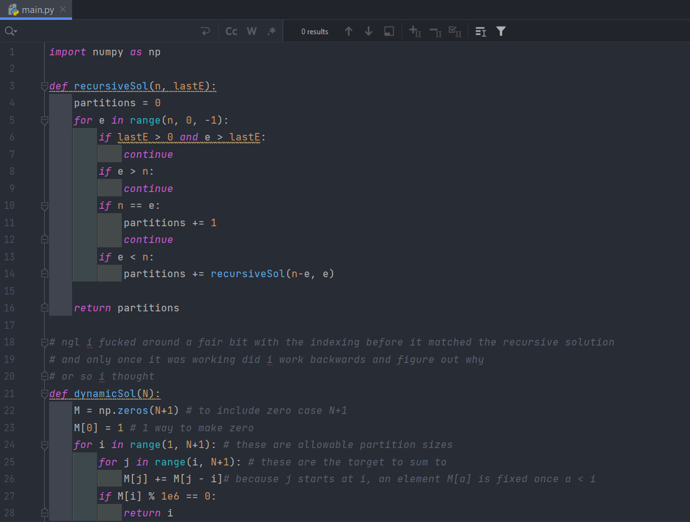Collapse the recursiveSol function definition
This screenshot has height=522, width=690.
point(44,86)
